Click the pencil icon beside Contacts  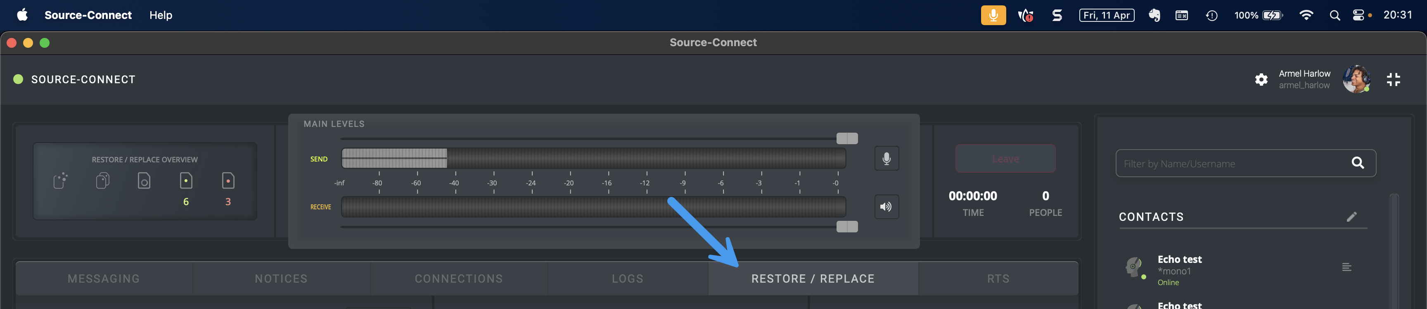click(x=1351, y=217)
